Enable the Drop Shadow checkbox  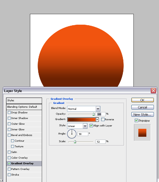point(9,113)
